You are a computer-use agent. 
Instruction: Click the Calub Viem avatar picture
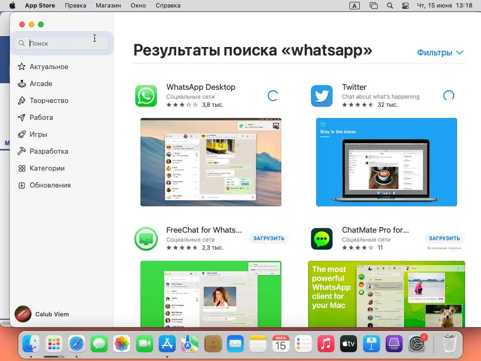23,314
